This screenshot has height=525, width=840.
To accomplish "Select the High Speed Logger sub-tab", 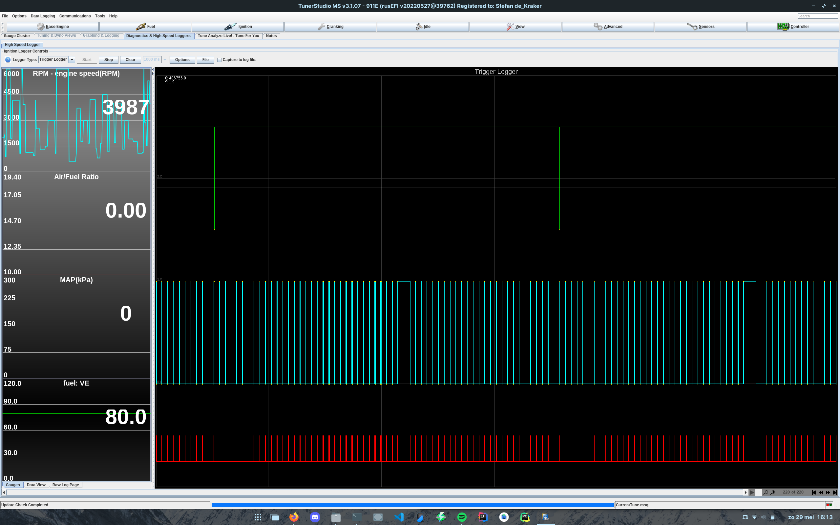I will click(22, 44).
